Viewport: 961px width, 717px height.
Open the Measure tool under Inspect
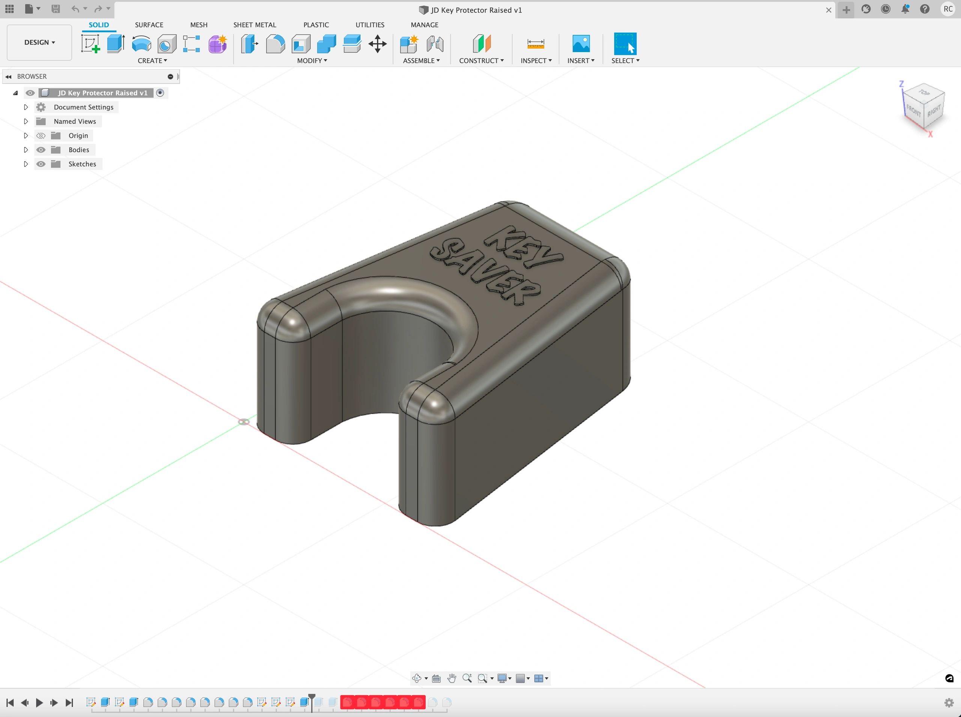pyautogui.click(x=535, y=44)
